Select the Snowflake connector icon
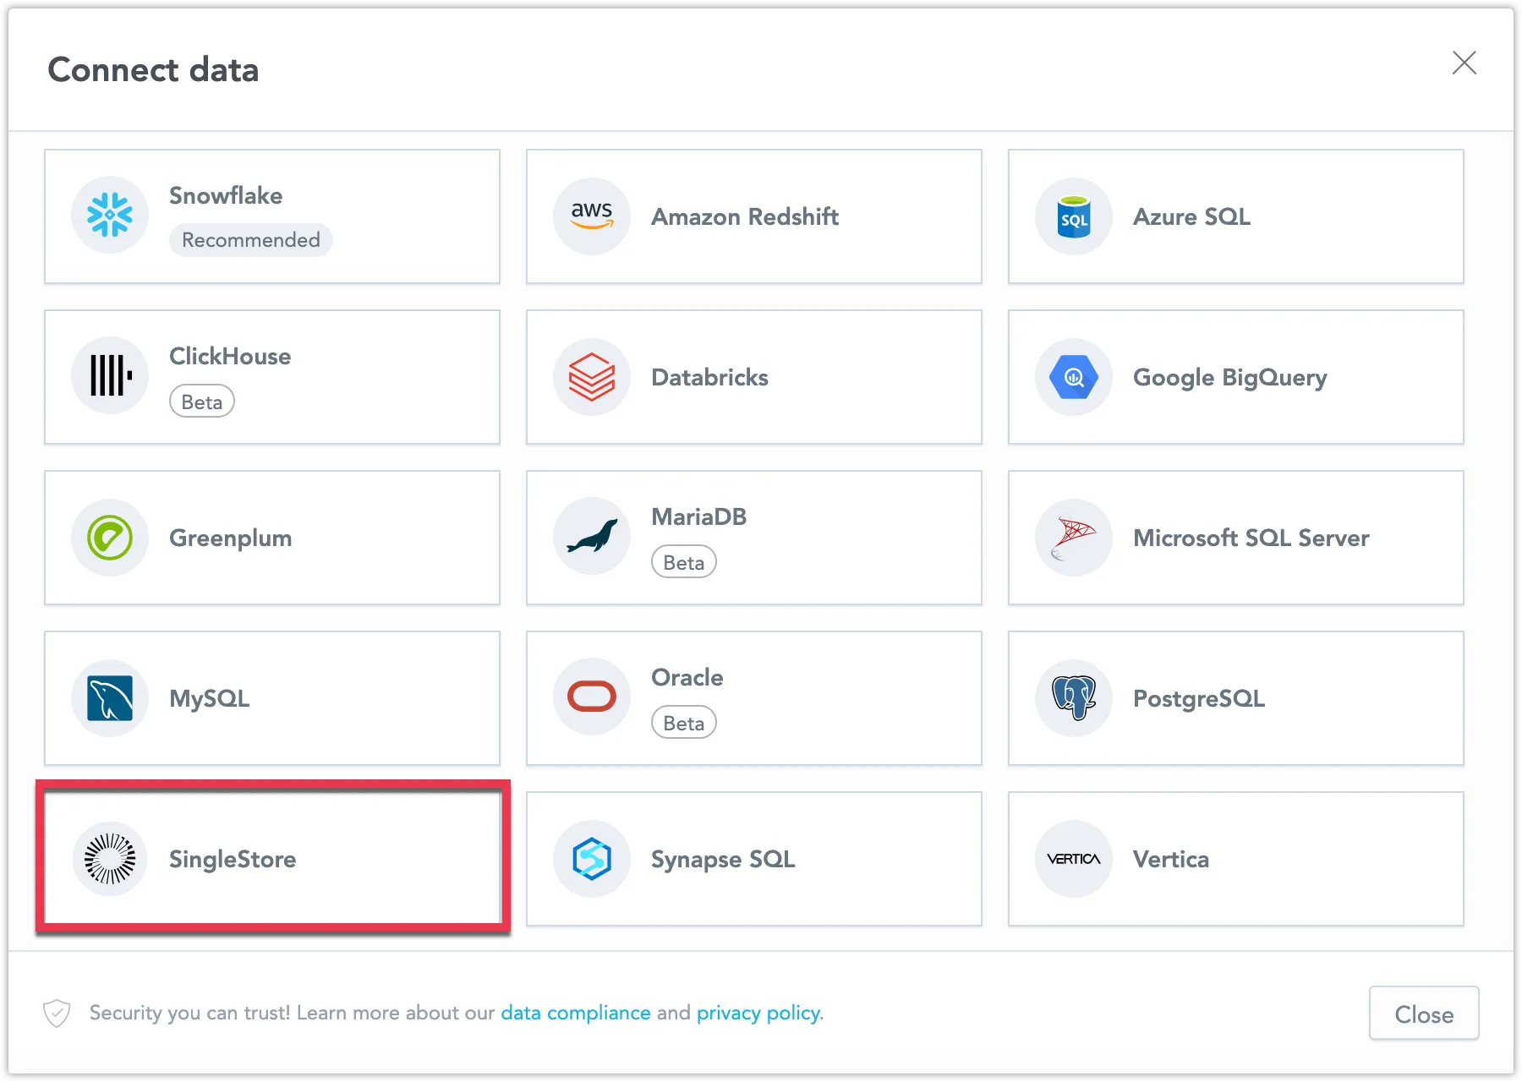The height and width of the screenshot is (1082, 1522). (110, 216)
